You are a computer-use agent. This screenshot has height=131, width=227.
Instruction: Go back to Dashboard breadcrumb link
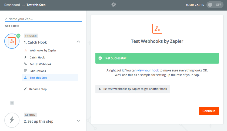tap(12, 5)
